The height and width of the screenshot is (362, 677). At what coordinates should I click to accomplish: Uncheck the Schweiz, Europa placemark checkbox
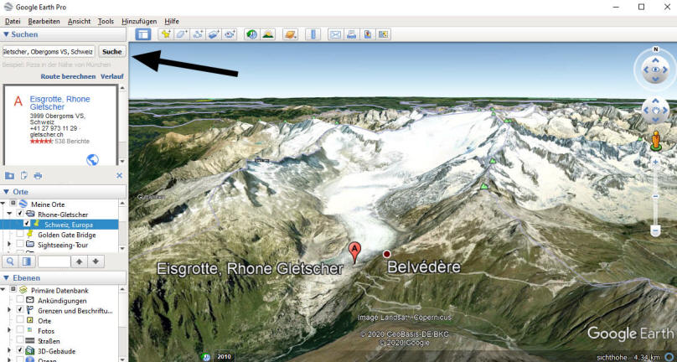(27, 225)
